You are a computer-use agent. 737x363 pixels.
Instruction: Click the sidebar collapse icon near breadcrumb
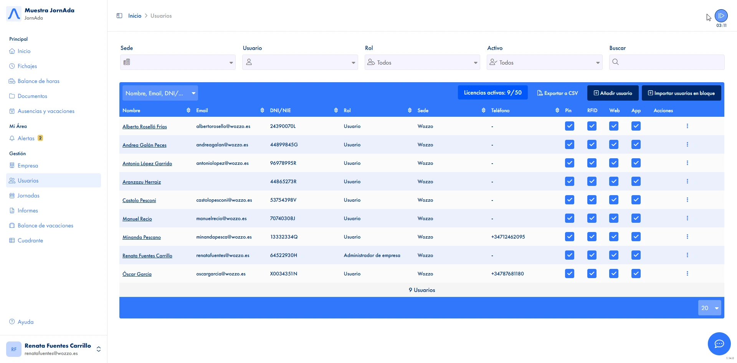point(119,15)
